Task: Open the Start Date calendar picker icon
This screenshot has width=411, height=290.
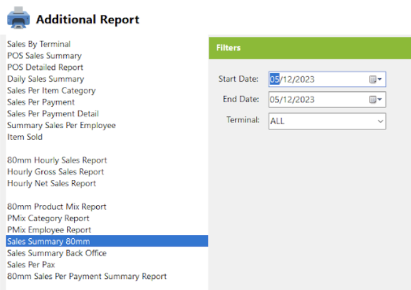Action: [x=375, y=79]
